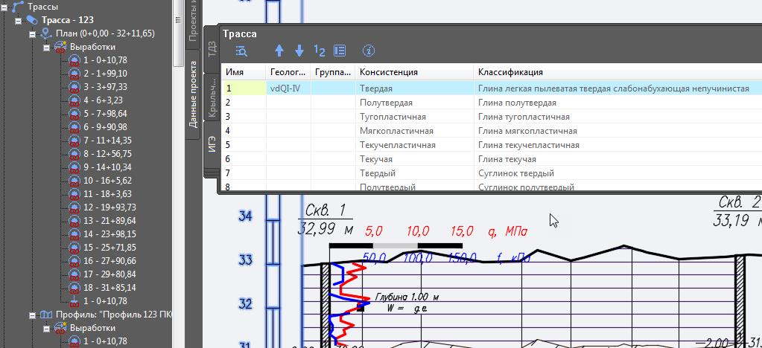Switch to the ТДЗ vertical tab

pyautogui.click(x=212, y=50)
